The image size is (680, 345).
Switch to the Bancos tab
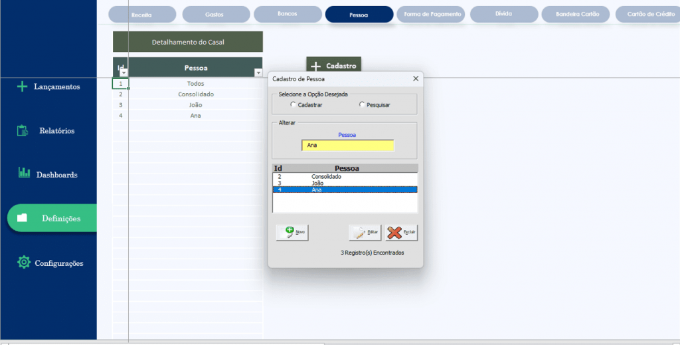(x=288, y=15)
